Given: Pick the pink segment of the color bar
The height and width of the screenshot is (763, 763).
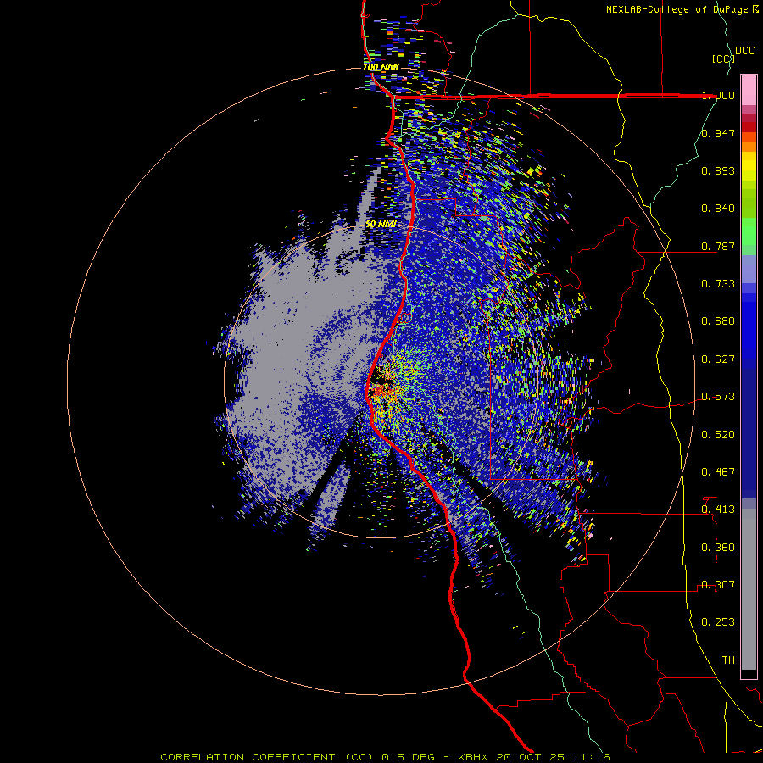Looking at the screenshot, I should coord(749,90).
